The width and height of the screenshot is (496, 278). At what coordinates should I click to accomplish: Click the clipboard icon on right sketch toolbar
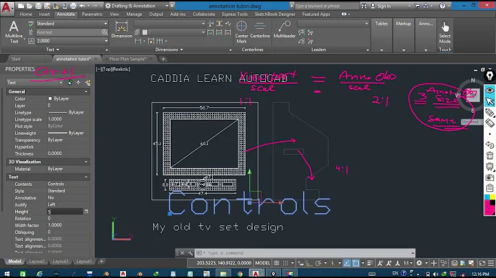(x=490, y=188)
